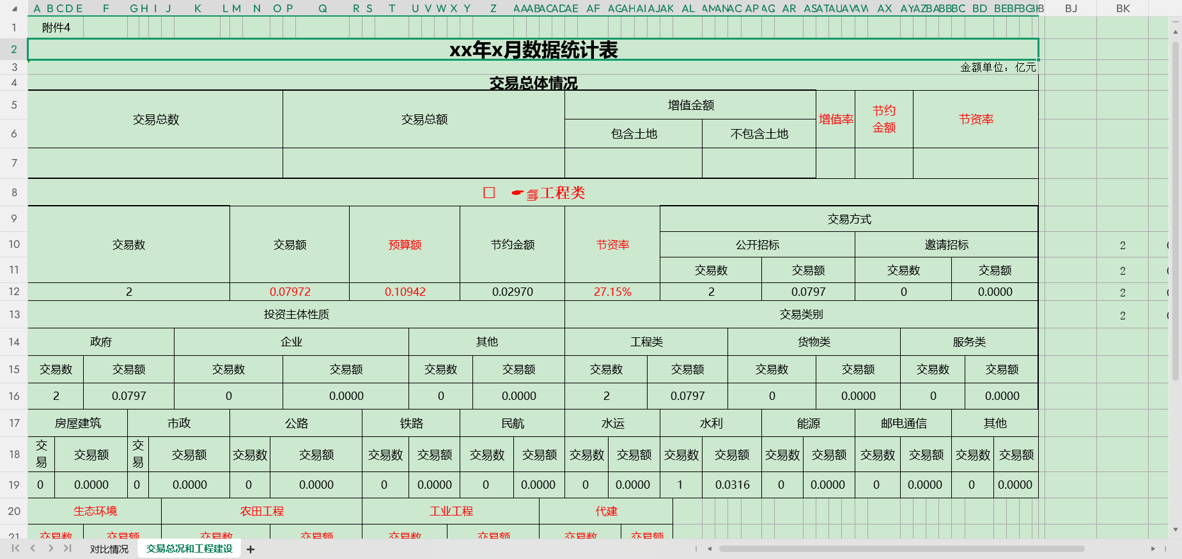Select column BD header
Viewport: 1182px width, 559px height.
coord(980,8)
